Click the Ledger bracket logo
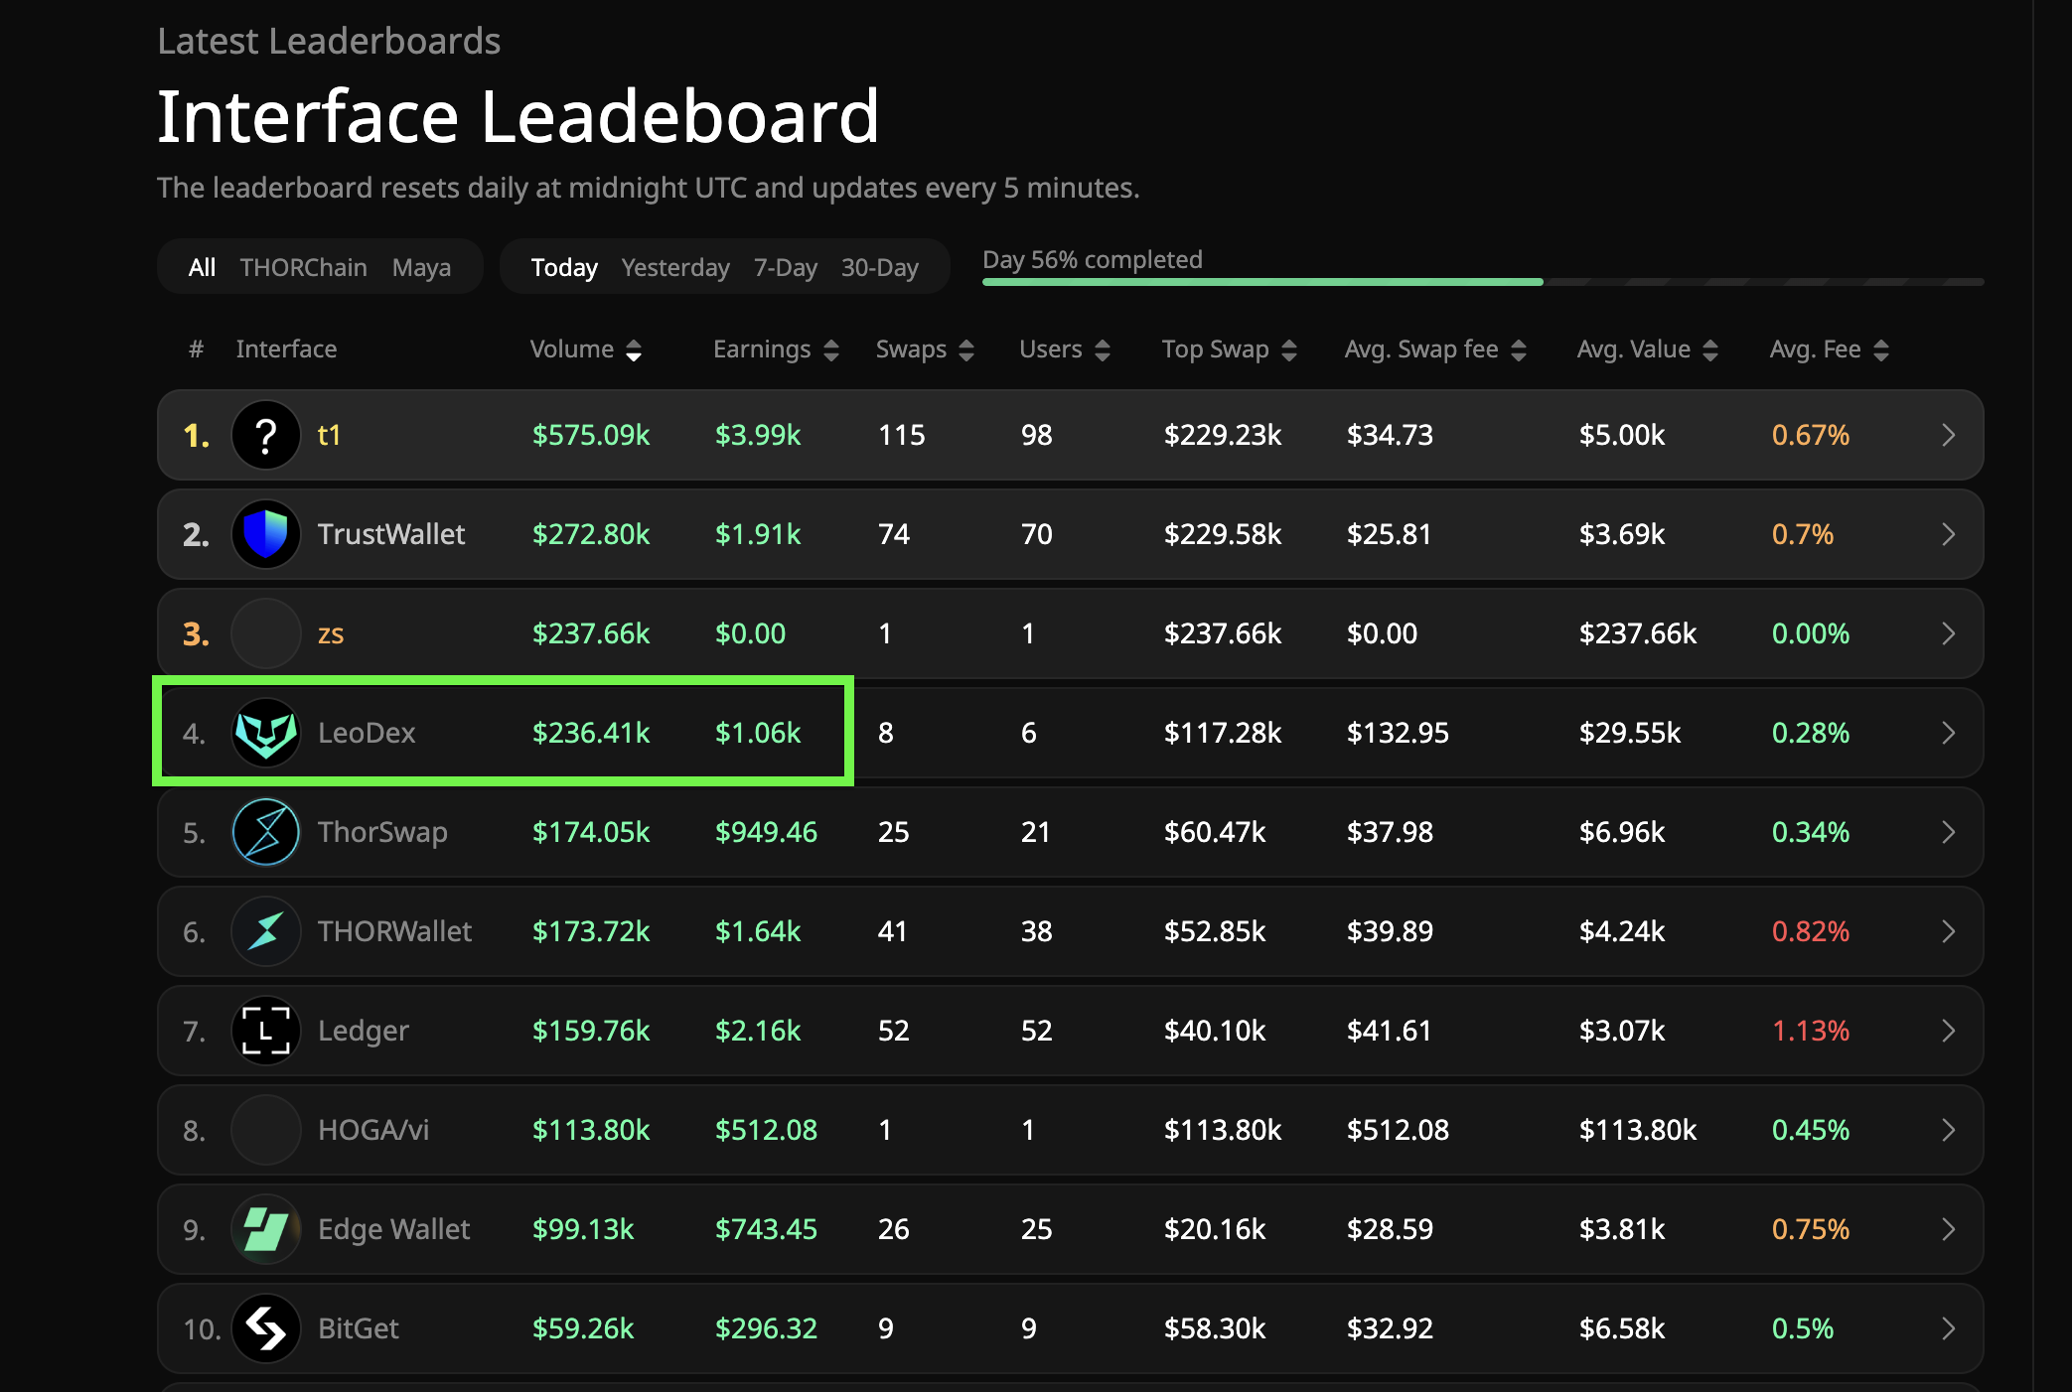This screenshot has width=2072, height=1392. 265,1031
